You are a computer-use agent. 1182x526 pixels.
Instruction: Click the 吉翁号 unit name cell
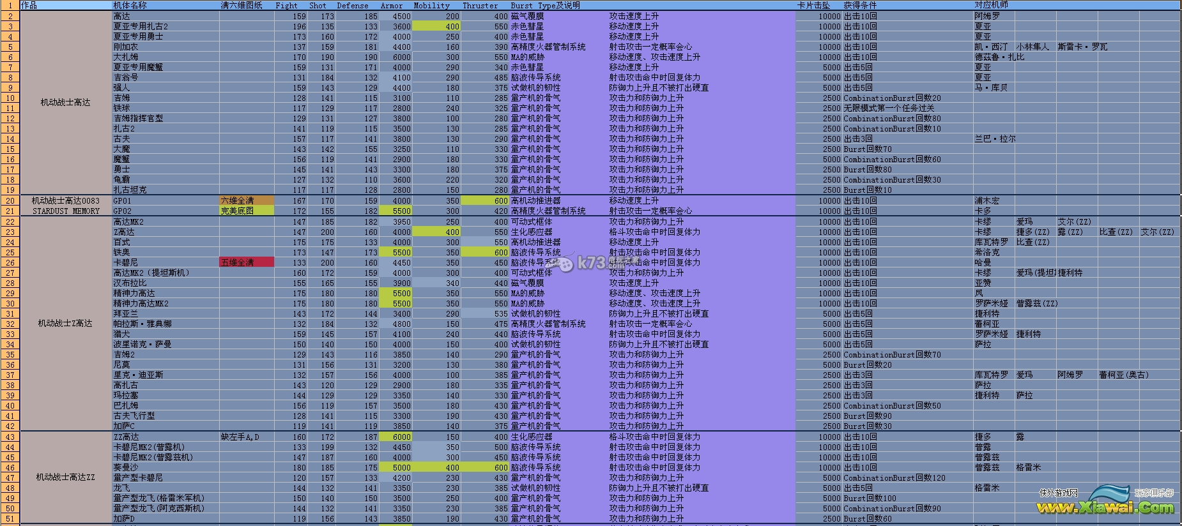click(x=165, y=77)
